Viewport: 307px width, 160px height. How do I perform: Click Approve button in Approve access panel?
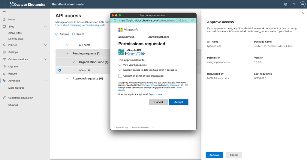coord(214,155)
